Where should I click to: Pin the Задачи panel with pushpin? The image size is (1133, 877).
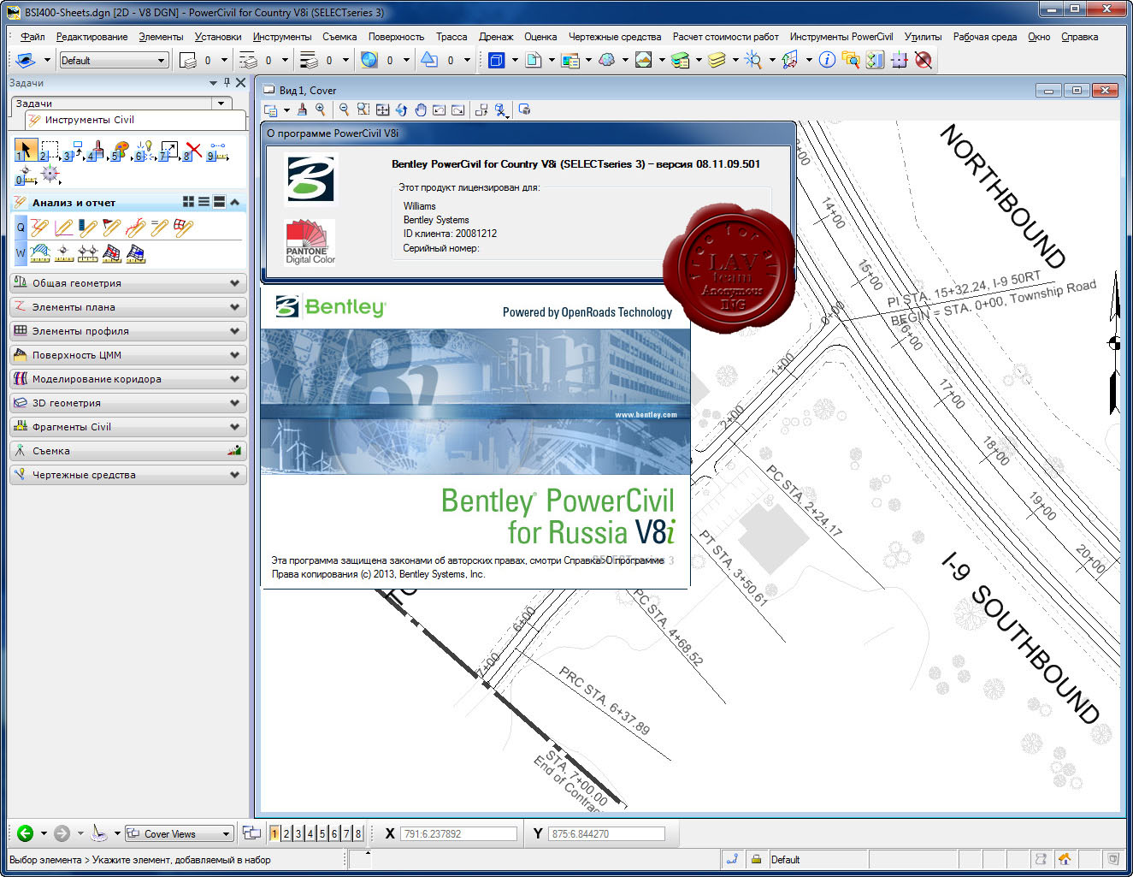click(227, 83)
